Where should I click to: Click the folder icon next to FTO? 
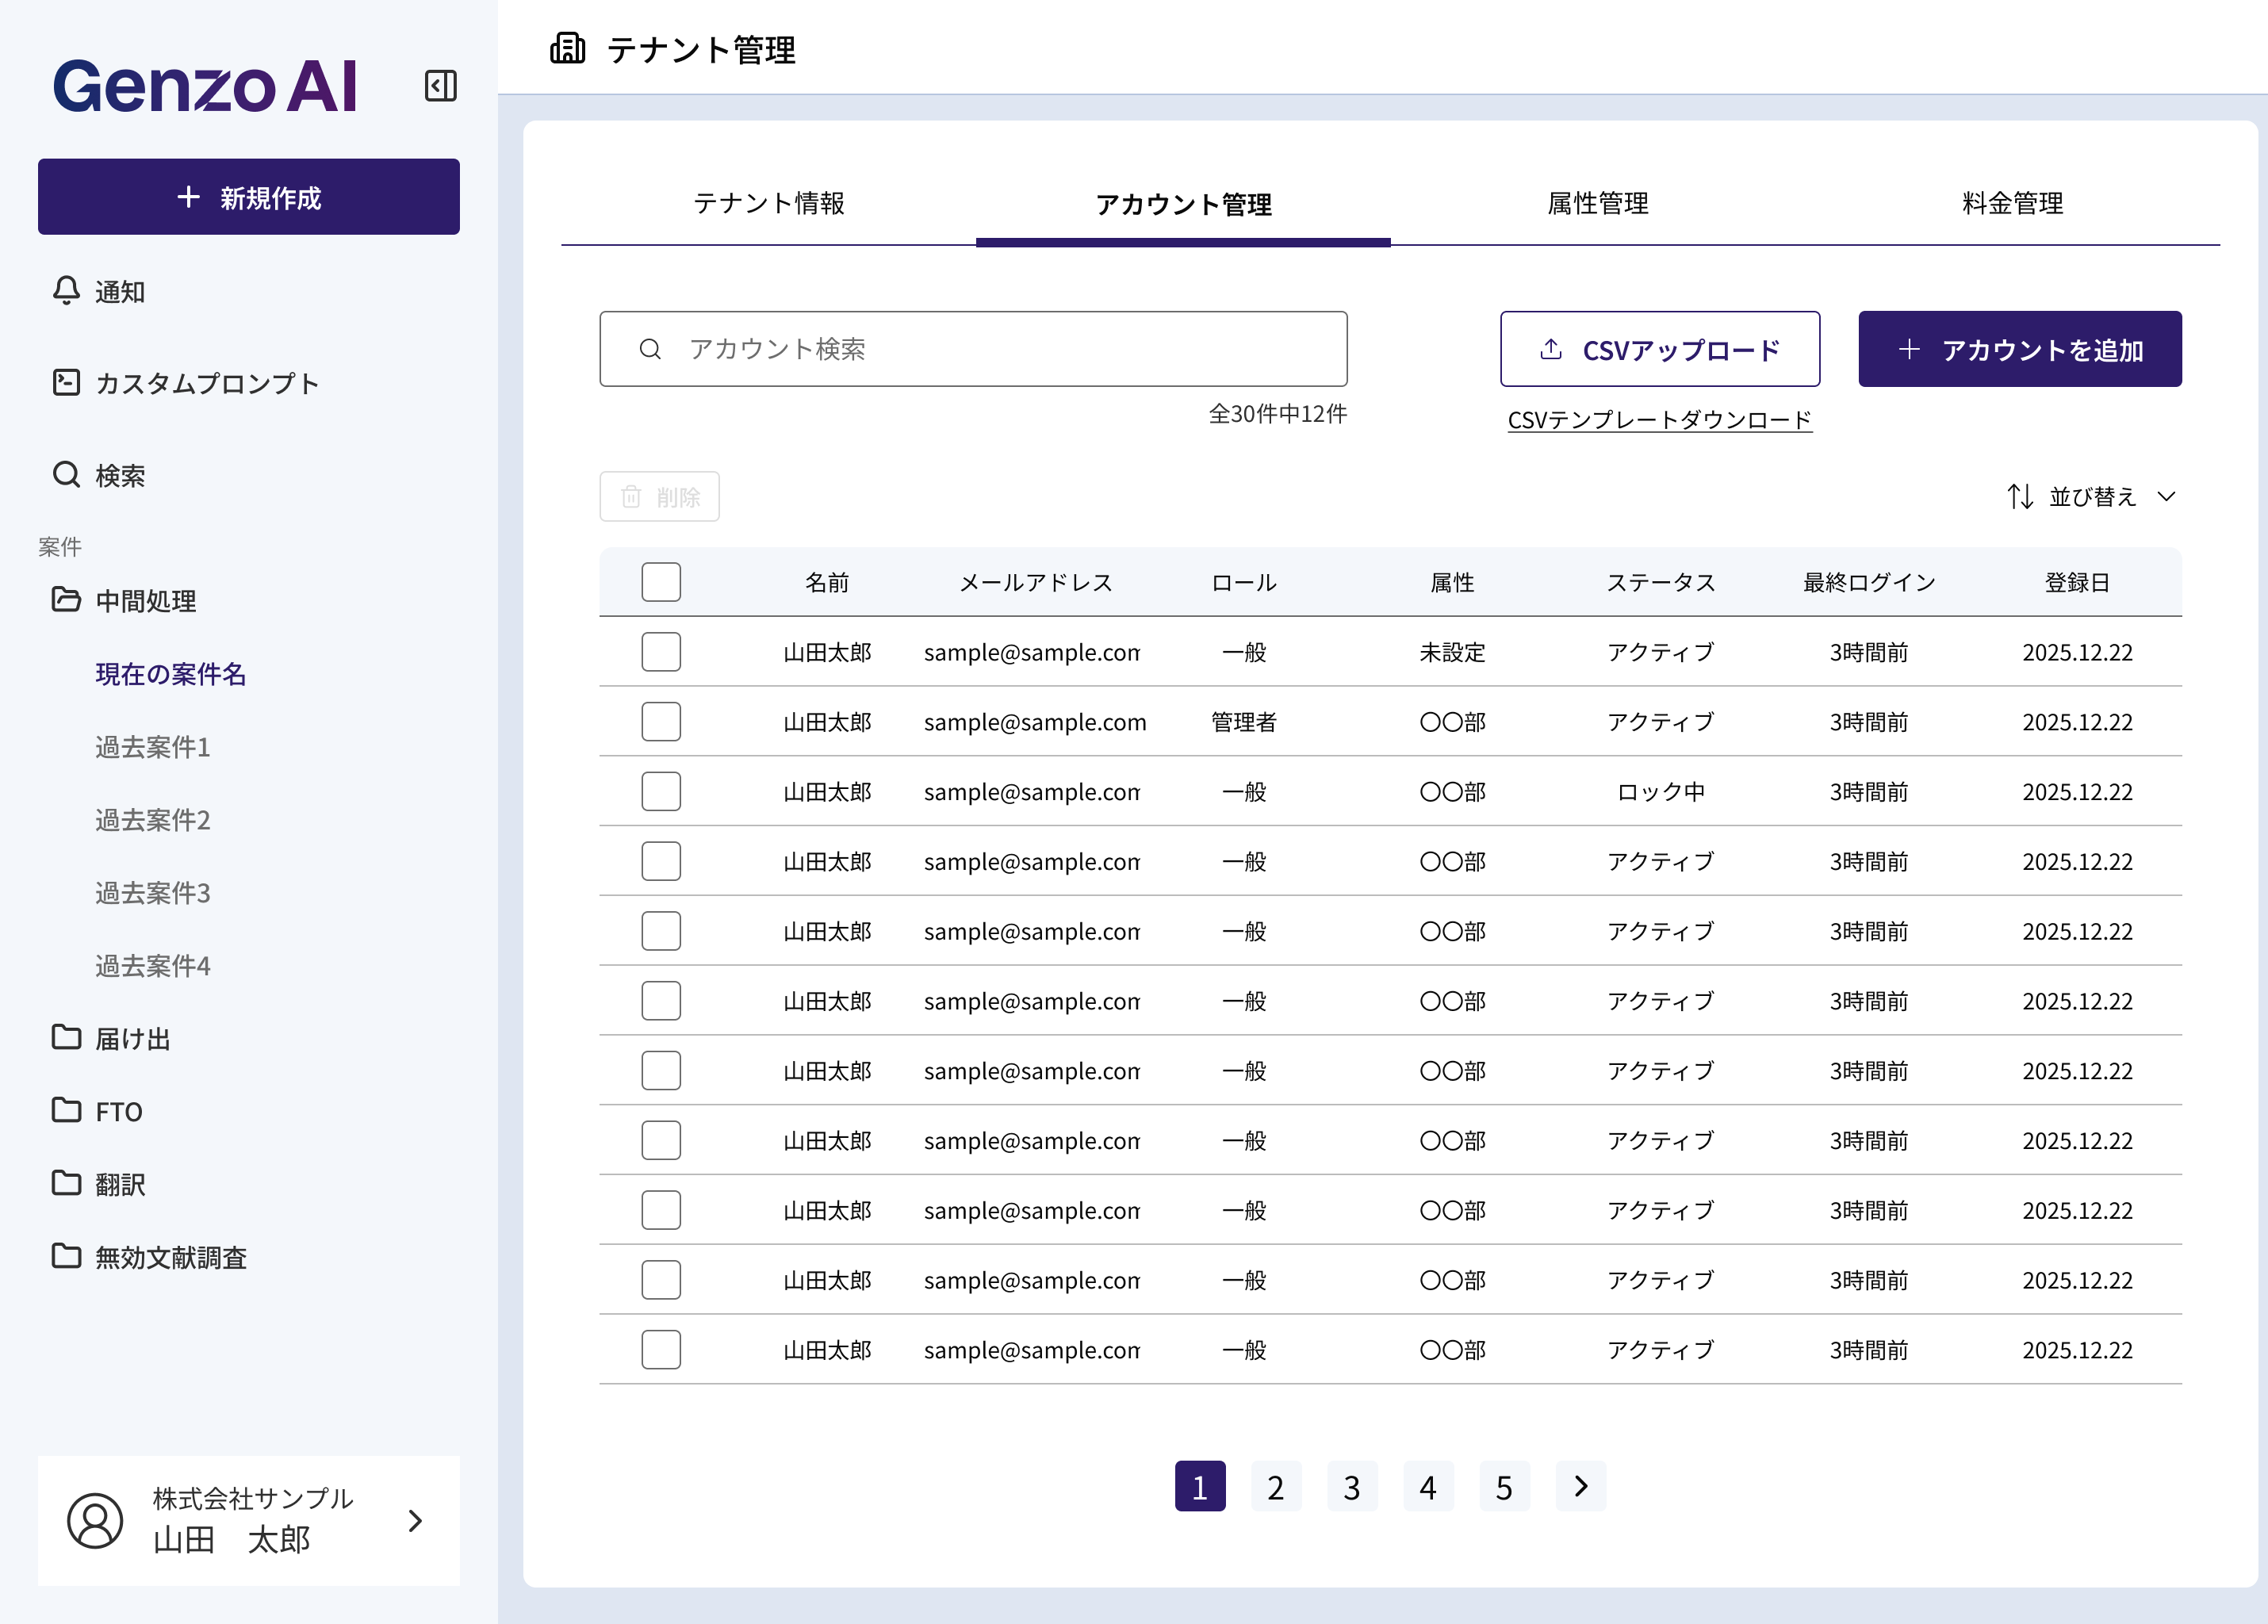click(x=66, y=1110)
